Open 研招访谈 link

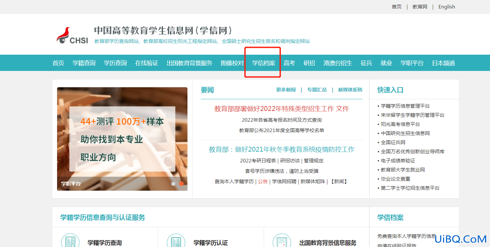[x=290, y=161]
